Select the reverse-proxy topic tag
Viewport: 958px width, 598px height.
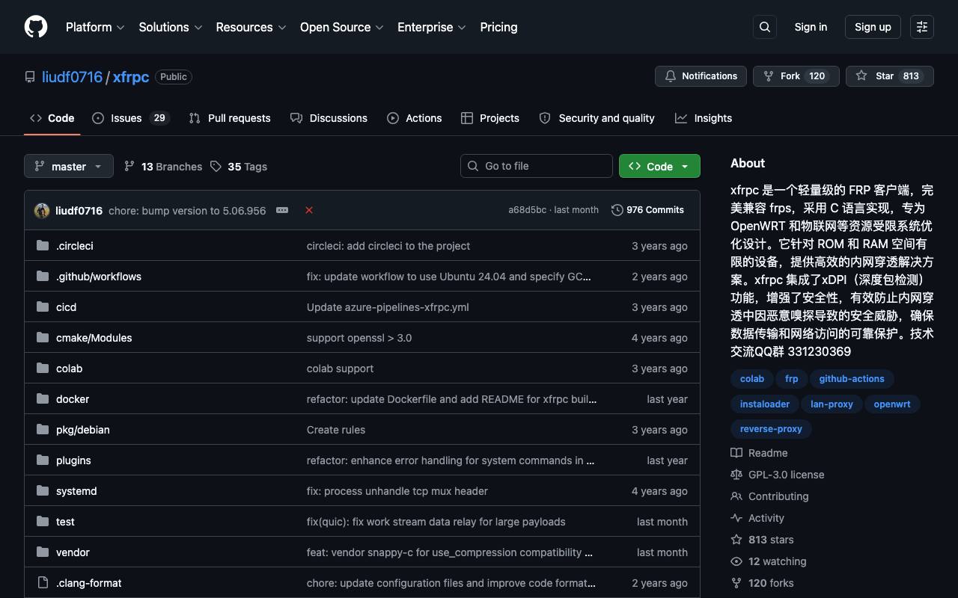pos(771,429)
